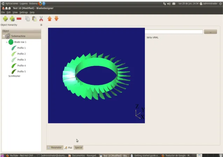
Task: Switch to Getting started guide taskbar window
Action: coord(145,156)
